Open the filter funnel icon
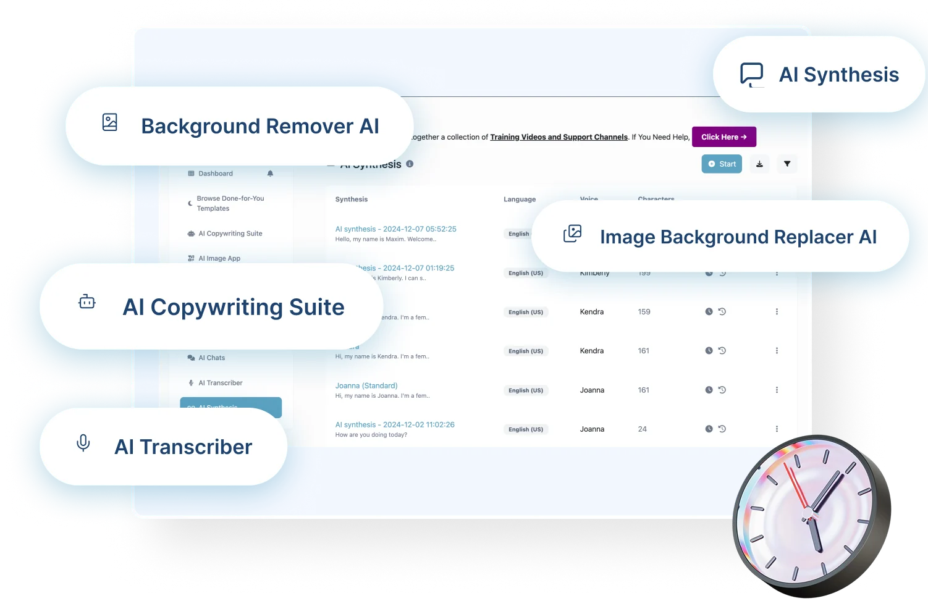Image resolution: width=928 pixels, height=614 pixels. click(x=787, y=164)
